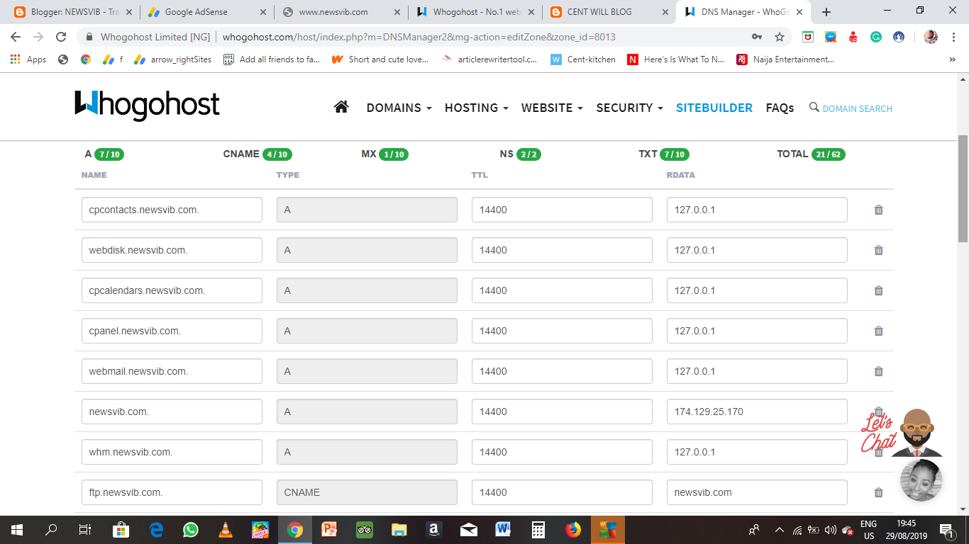Edit the cpcontacts.newsvib.com. name field
Viewport: 969px width, 544px height.
[x=172, y=210]
